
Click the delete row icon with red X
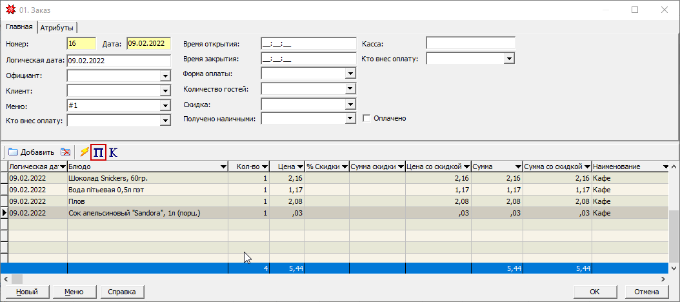point(66,152)
